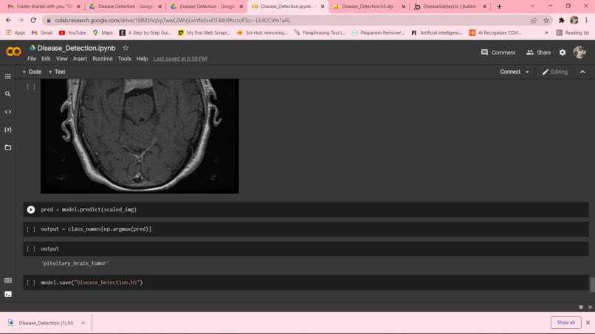
Task: Open the File menu
Action: [x=32, y=59]
